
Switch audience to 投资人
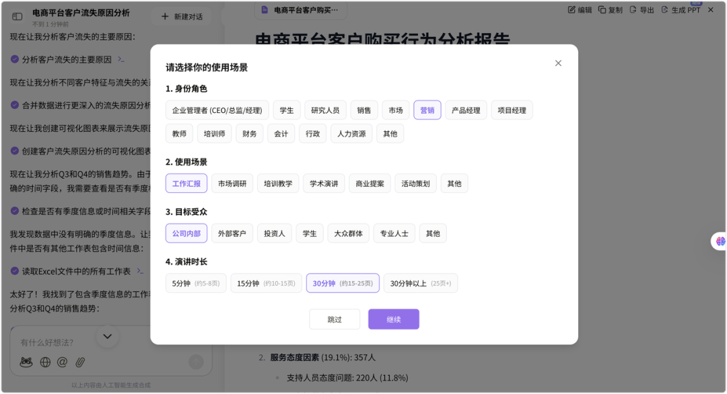275,233
